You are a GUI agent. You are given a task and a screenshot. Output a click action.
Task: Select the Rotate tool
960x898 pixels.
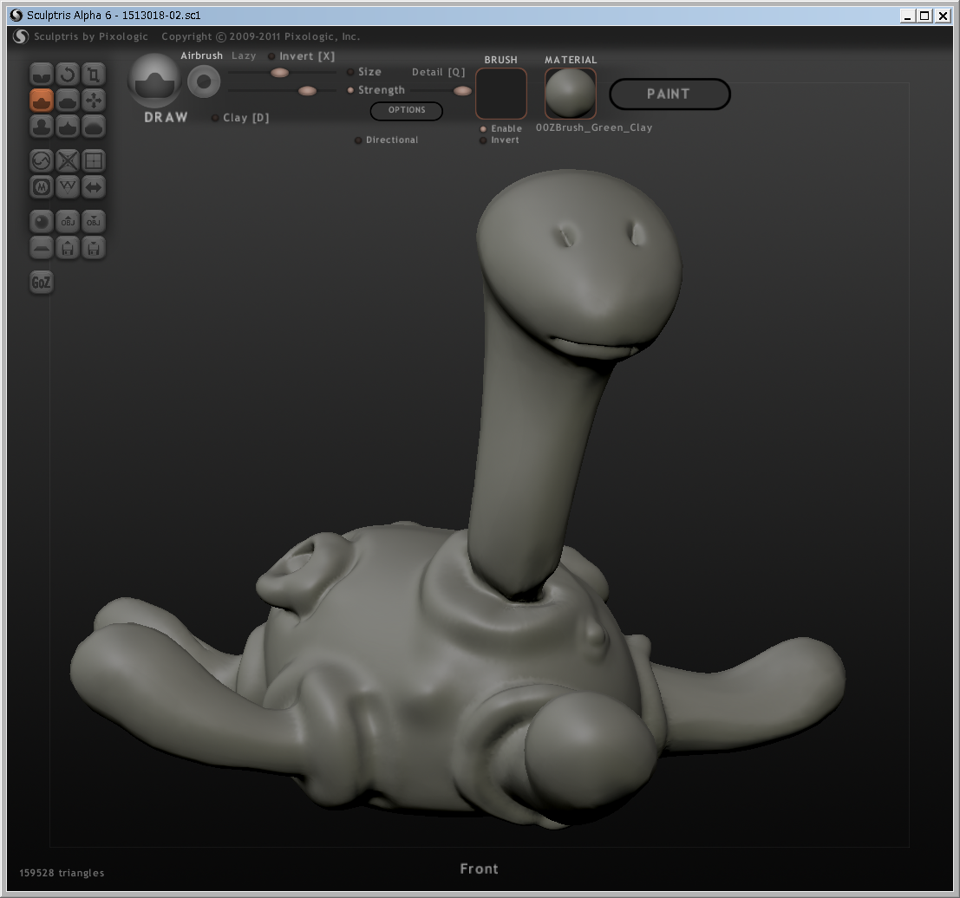pos(68,75)
